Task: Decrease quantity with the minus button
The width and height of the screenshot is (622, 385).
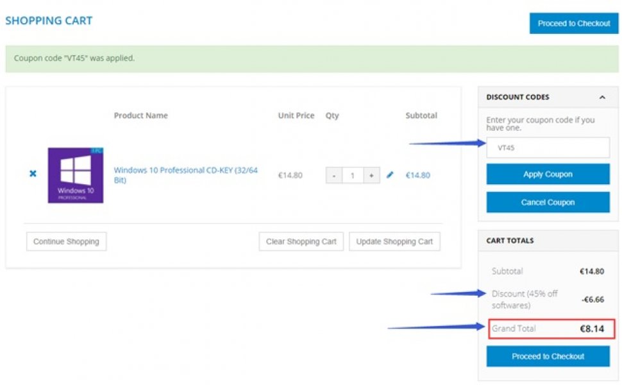Action: [x=334, y=175]
